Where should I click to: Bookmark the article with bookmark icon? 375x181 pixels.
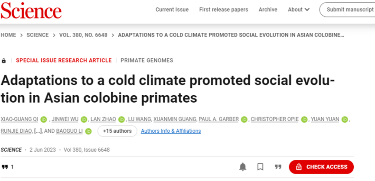(x=260, y=167)
